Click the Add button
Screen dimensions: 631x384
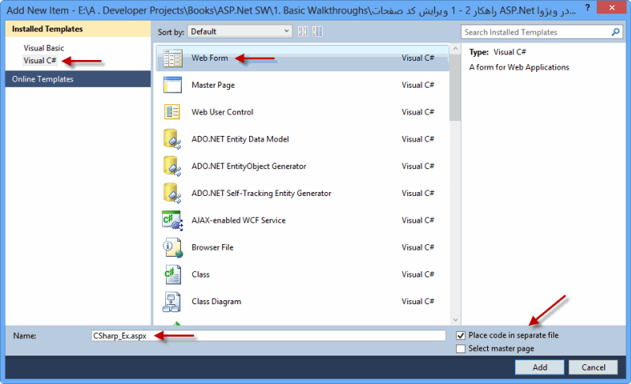point(539,367)
